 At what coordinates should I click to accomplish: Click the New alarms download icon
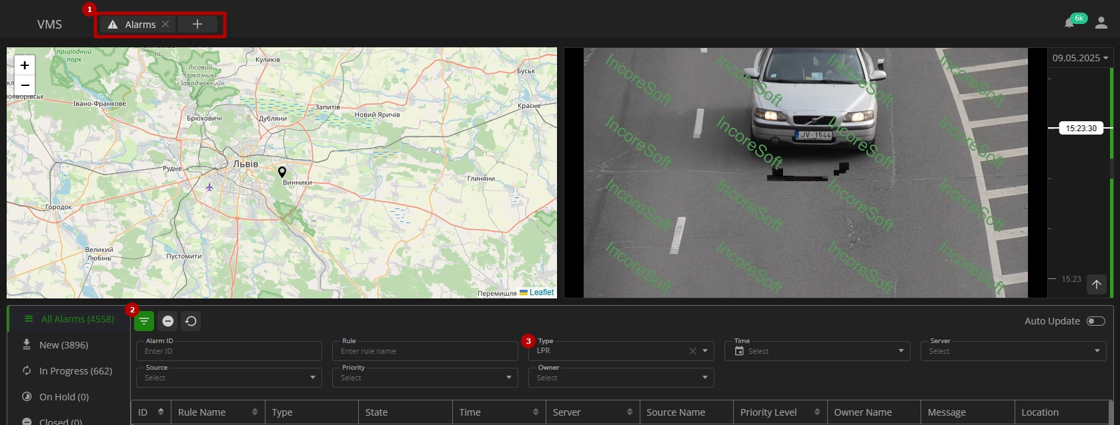(27, 344)
